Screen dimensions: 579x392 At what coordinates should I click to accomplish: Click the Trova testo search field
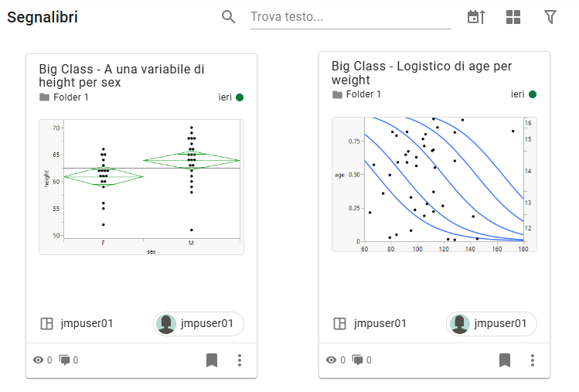[350, 17]
